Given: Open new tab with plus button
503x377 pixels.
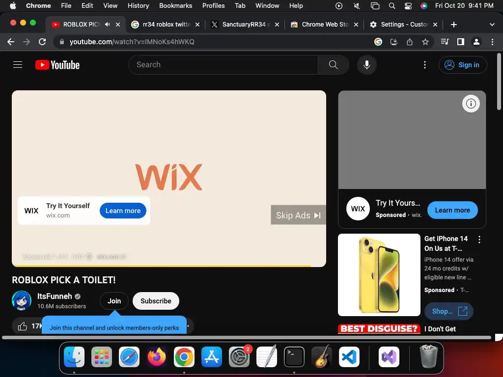Looking at the screenshot, I should [453, 25].
